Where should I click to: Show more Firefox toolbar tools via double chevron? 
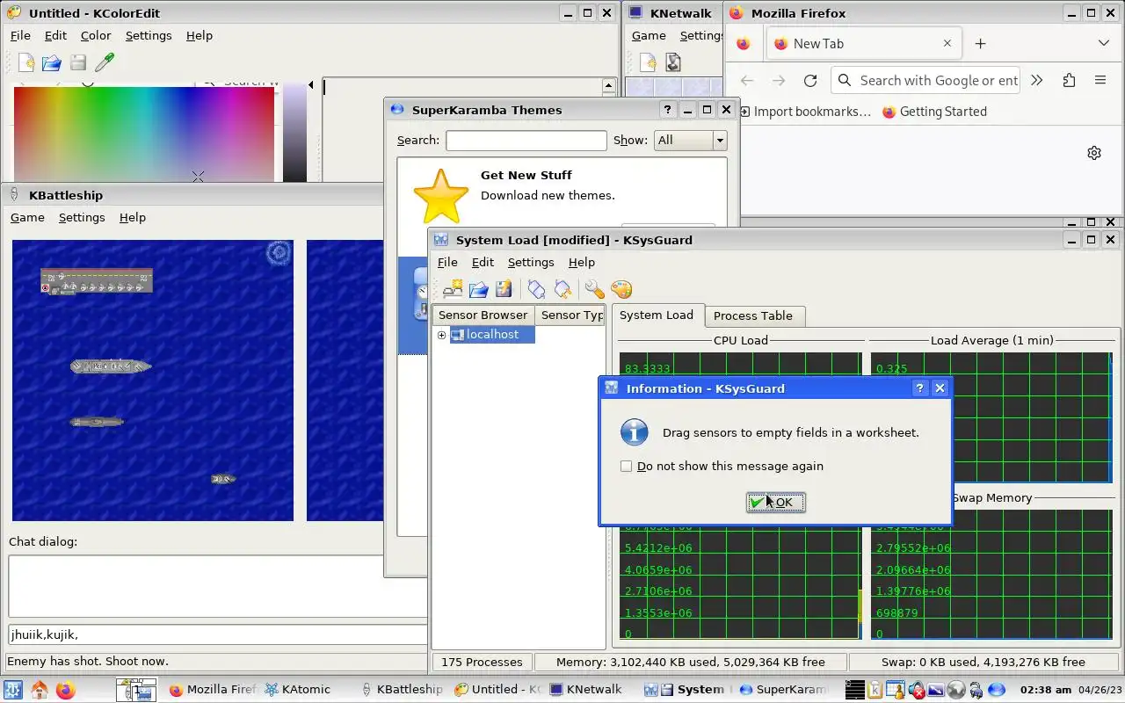(1037, 80)
